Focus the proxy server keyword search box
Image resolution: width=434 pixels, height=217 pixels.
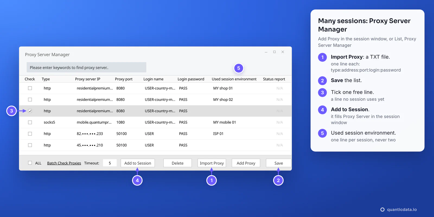[87, 68]
